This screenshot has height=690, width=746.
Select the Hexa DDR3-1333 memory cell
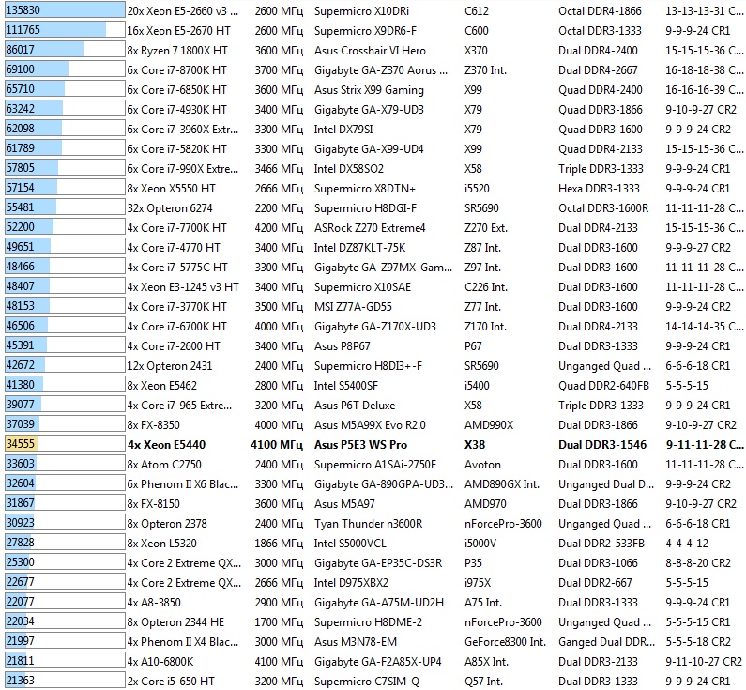pos(599,188)
